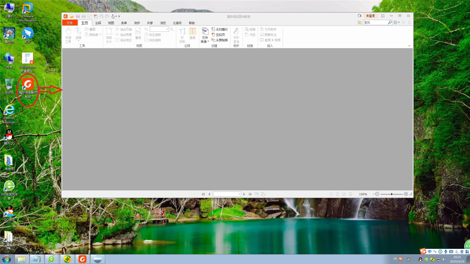This screenshot has height=264, width=470.
Task: Switch to the View (视图) tab
Action: 111,23
